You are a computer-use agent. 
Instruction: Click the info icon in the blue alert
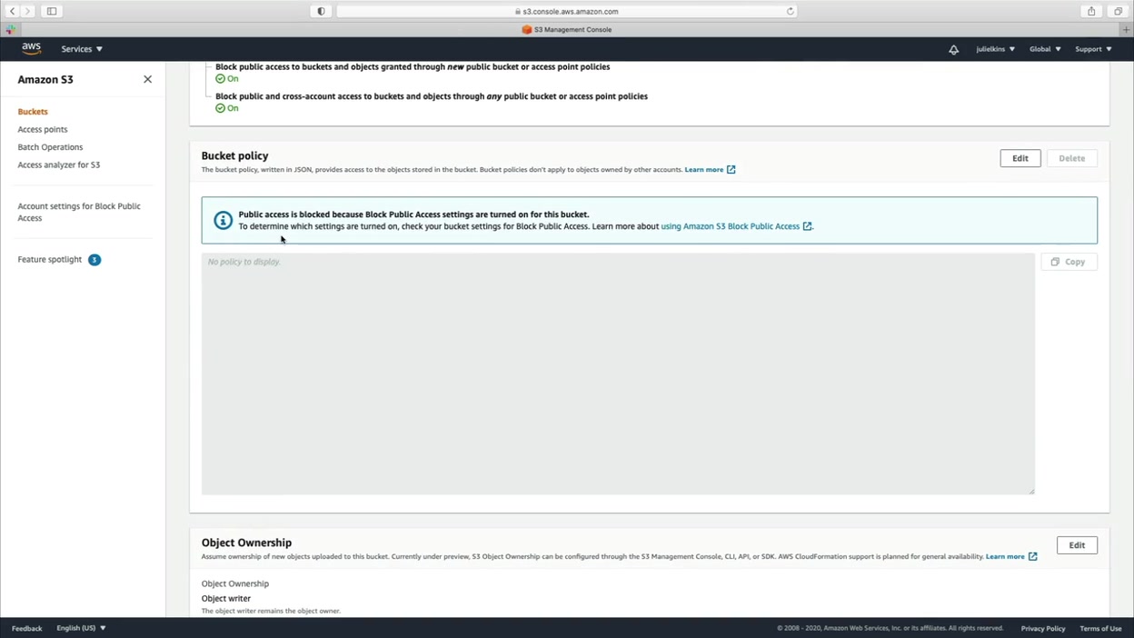point(223,220)
